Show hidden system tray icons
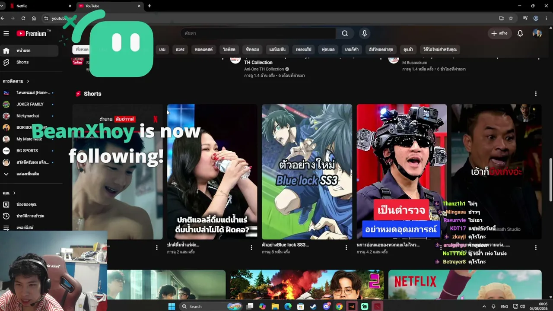553x311 pixels. (x=484, y=306)
